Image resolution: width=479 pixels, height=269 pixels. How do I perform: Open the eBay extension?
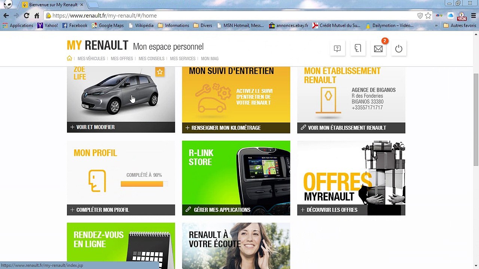439,16
